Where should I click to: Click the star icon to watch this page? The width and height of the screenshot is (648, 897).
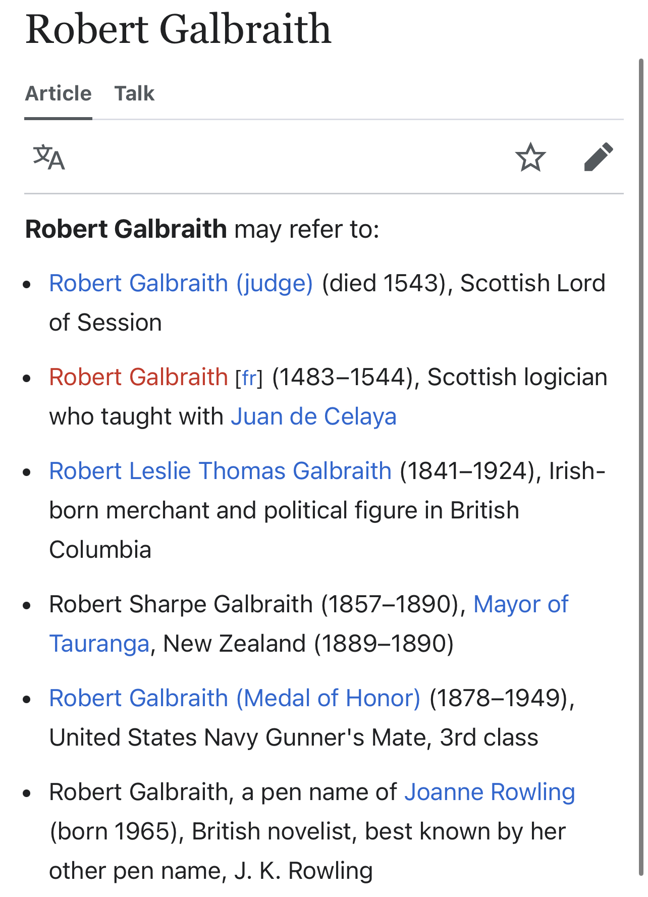530,157
